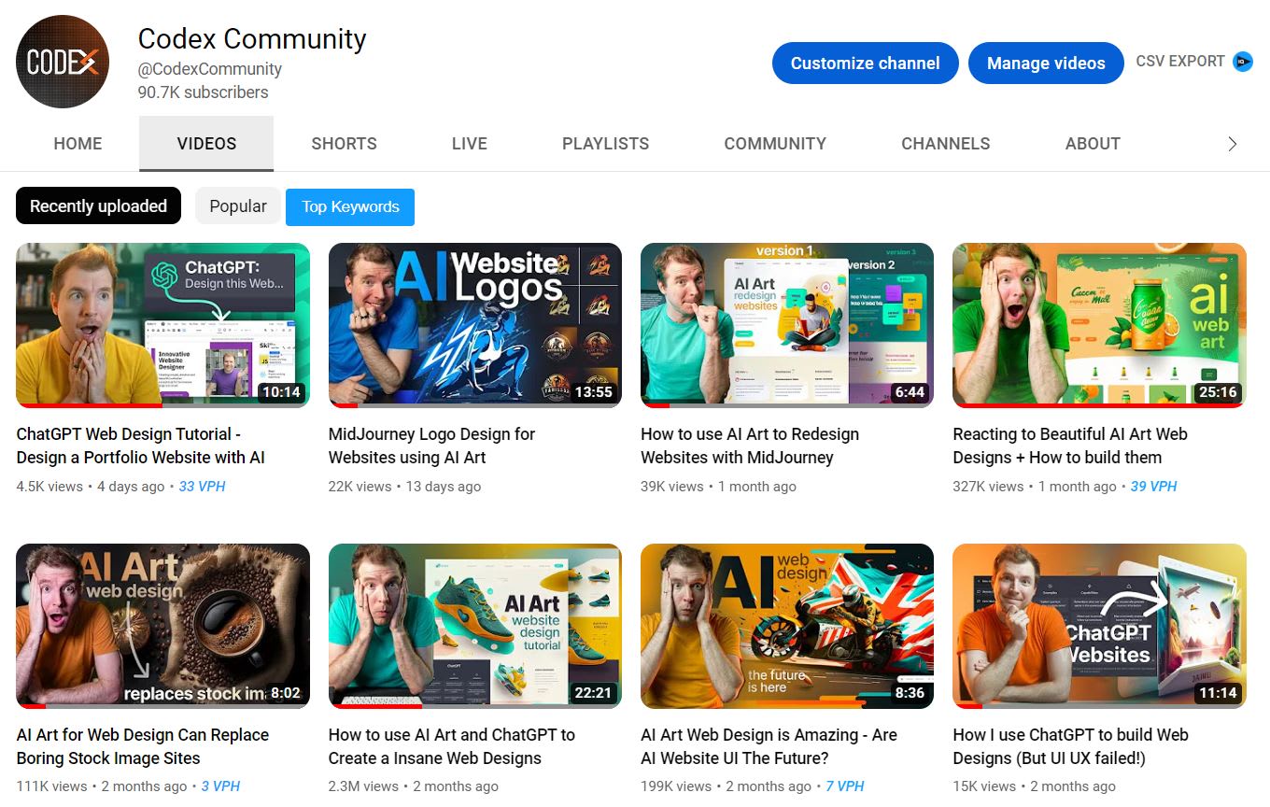Click Manage videos button

pos(1046,64)
